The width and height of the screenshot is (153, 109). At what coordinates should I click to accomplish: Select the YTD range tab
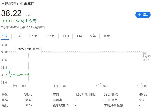pos(66,36)
